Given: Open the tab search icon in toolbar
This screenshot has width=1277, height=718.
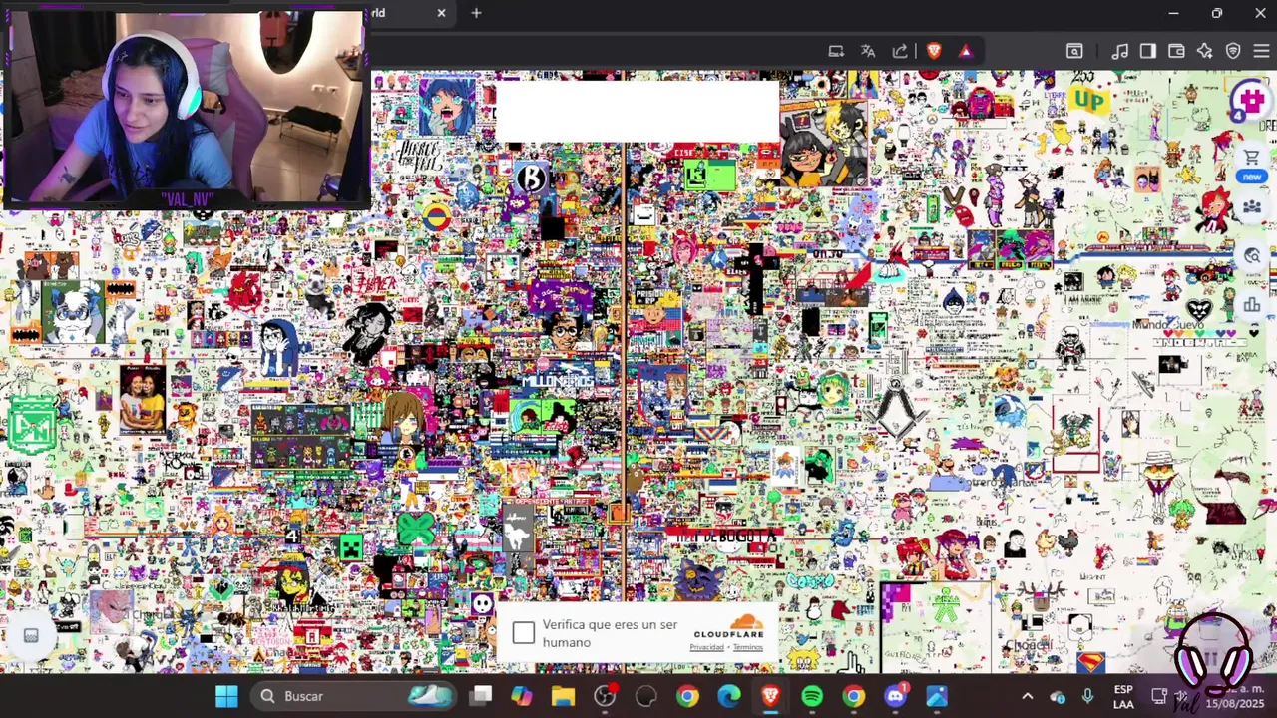Looking at the screenshot, I should click(x=1074, y=51).
